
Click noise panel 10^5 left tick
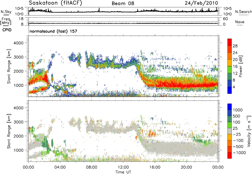19,8
